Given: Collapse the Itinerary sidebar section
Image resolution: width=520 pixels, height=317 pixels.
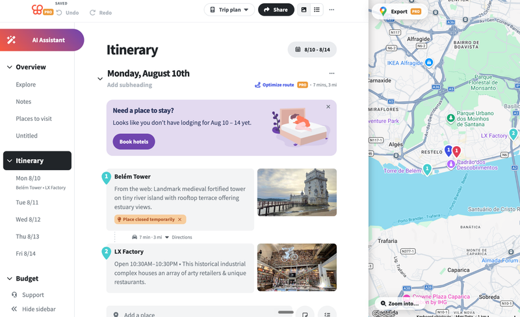Looking at the screenshot, I should 10,160.
